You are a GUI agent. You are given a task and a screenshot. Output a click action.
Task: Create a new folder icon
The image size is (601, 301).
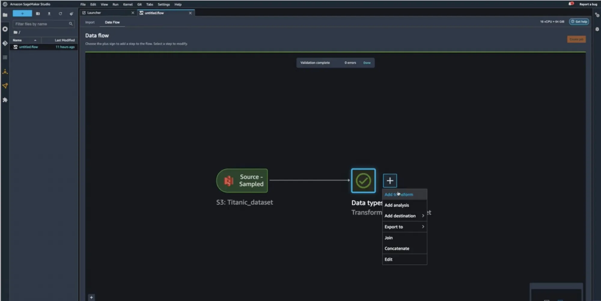point(38,14)
